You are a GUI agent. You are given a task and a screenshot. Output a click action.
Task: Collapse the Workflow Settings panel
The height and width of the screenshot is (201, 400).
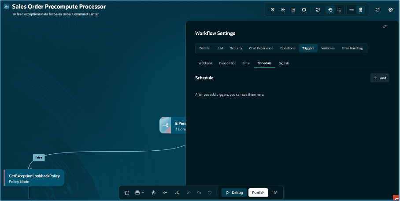coord(385,26)
